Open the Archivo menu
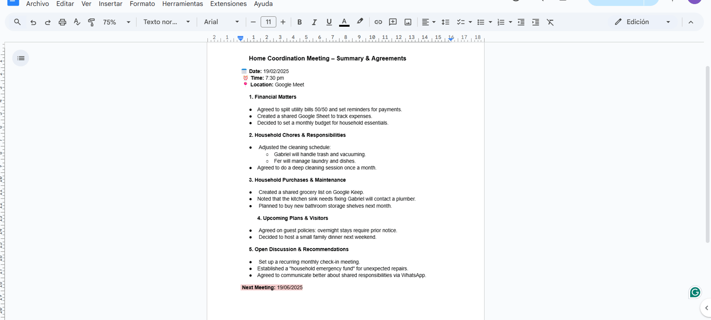Image resolution: width=711 pixels, height=320 pixels. tap(37, 4)
